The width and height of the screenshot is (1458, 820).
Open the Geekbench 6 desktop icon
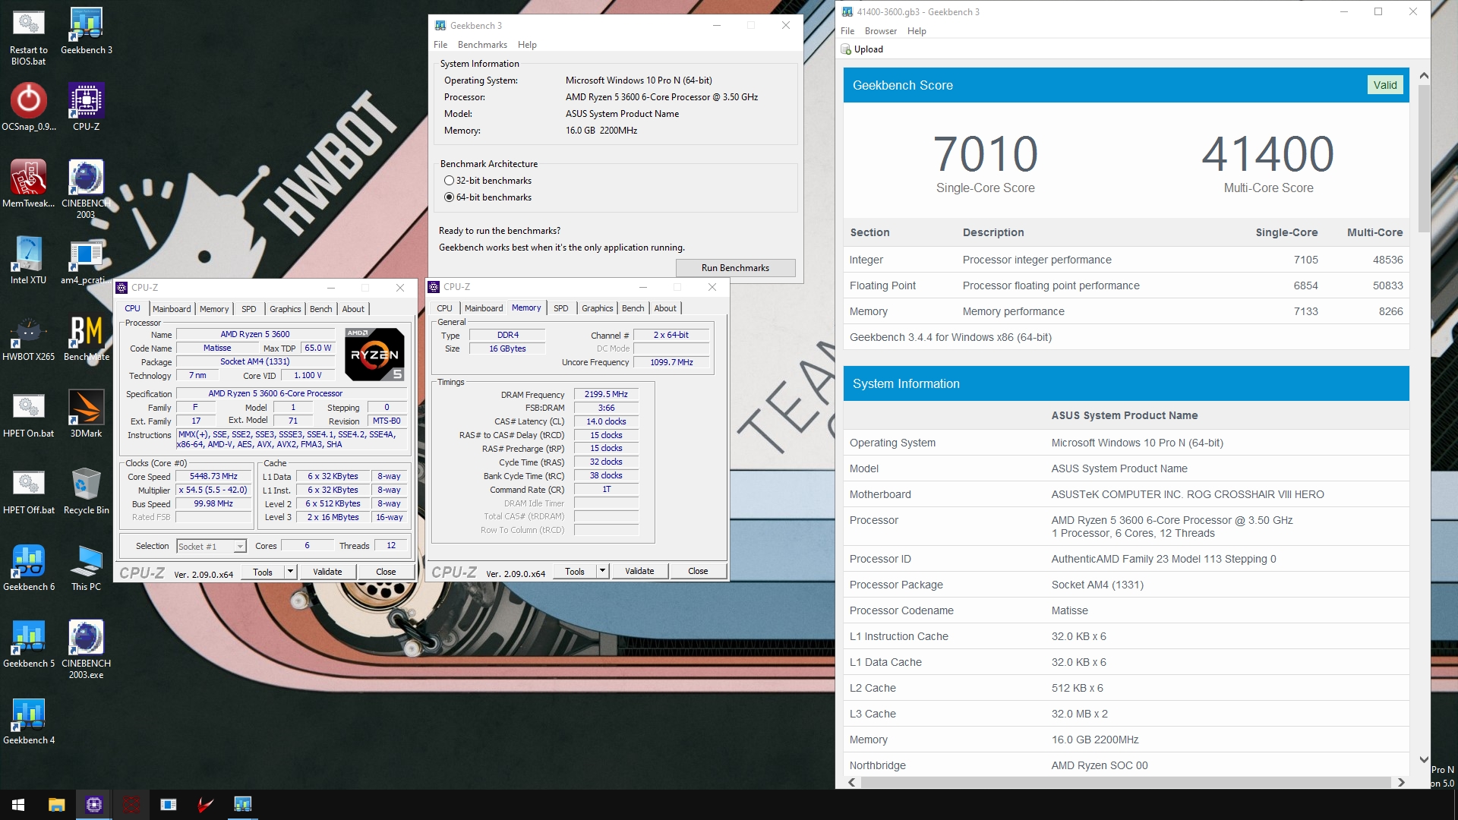(x=29, y=567)
